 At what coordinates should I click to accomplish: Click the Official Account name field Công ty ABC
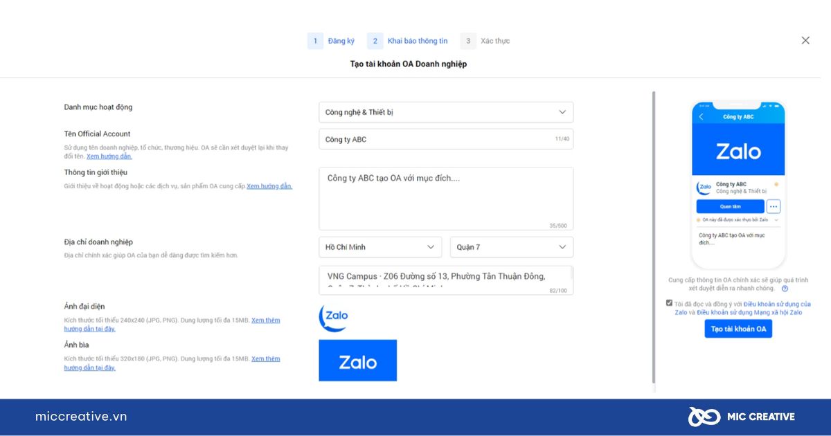pyautogui.click(x=446, y=139)
